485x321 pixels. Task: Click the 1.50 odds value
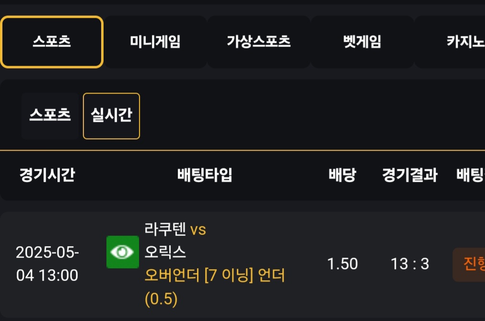coord(342,264)
